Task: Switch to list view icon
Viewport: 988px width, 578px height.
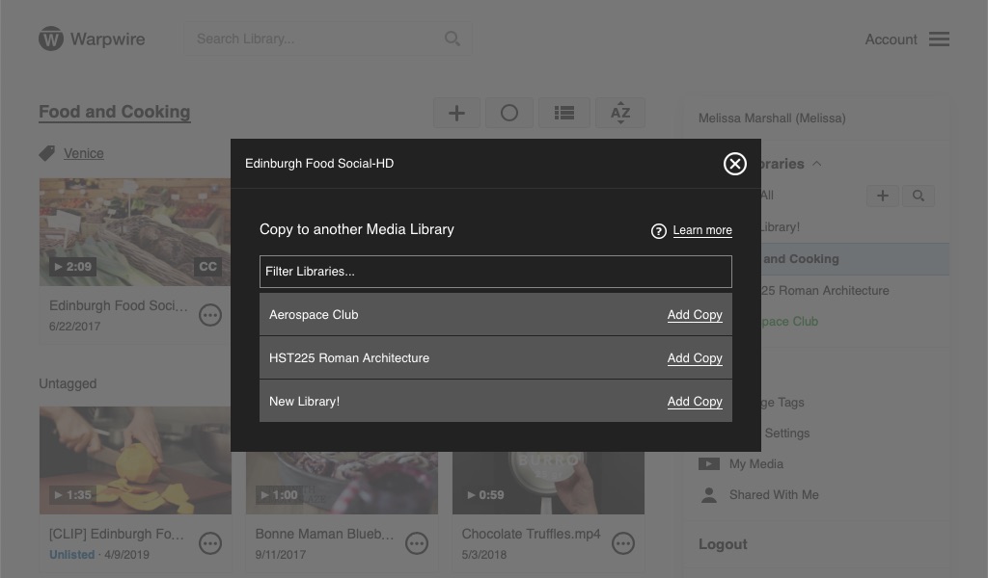Action: pos(563,113)
